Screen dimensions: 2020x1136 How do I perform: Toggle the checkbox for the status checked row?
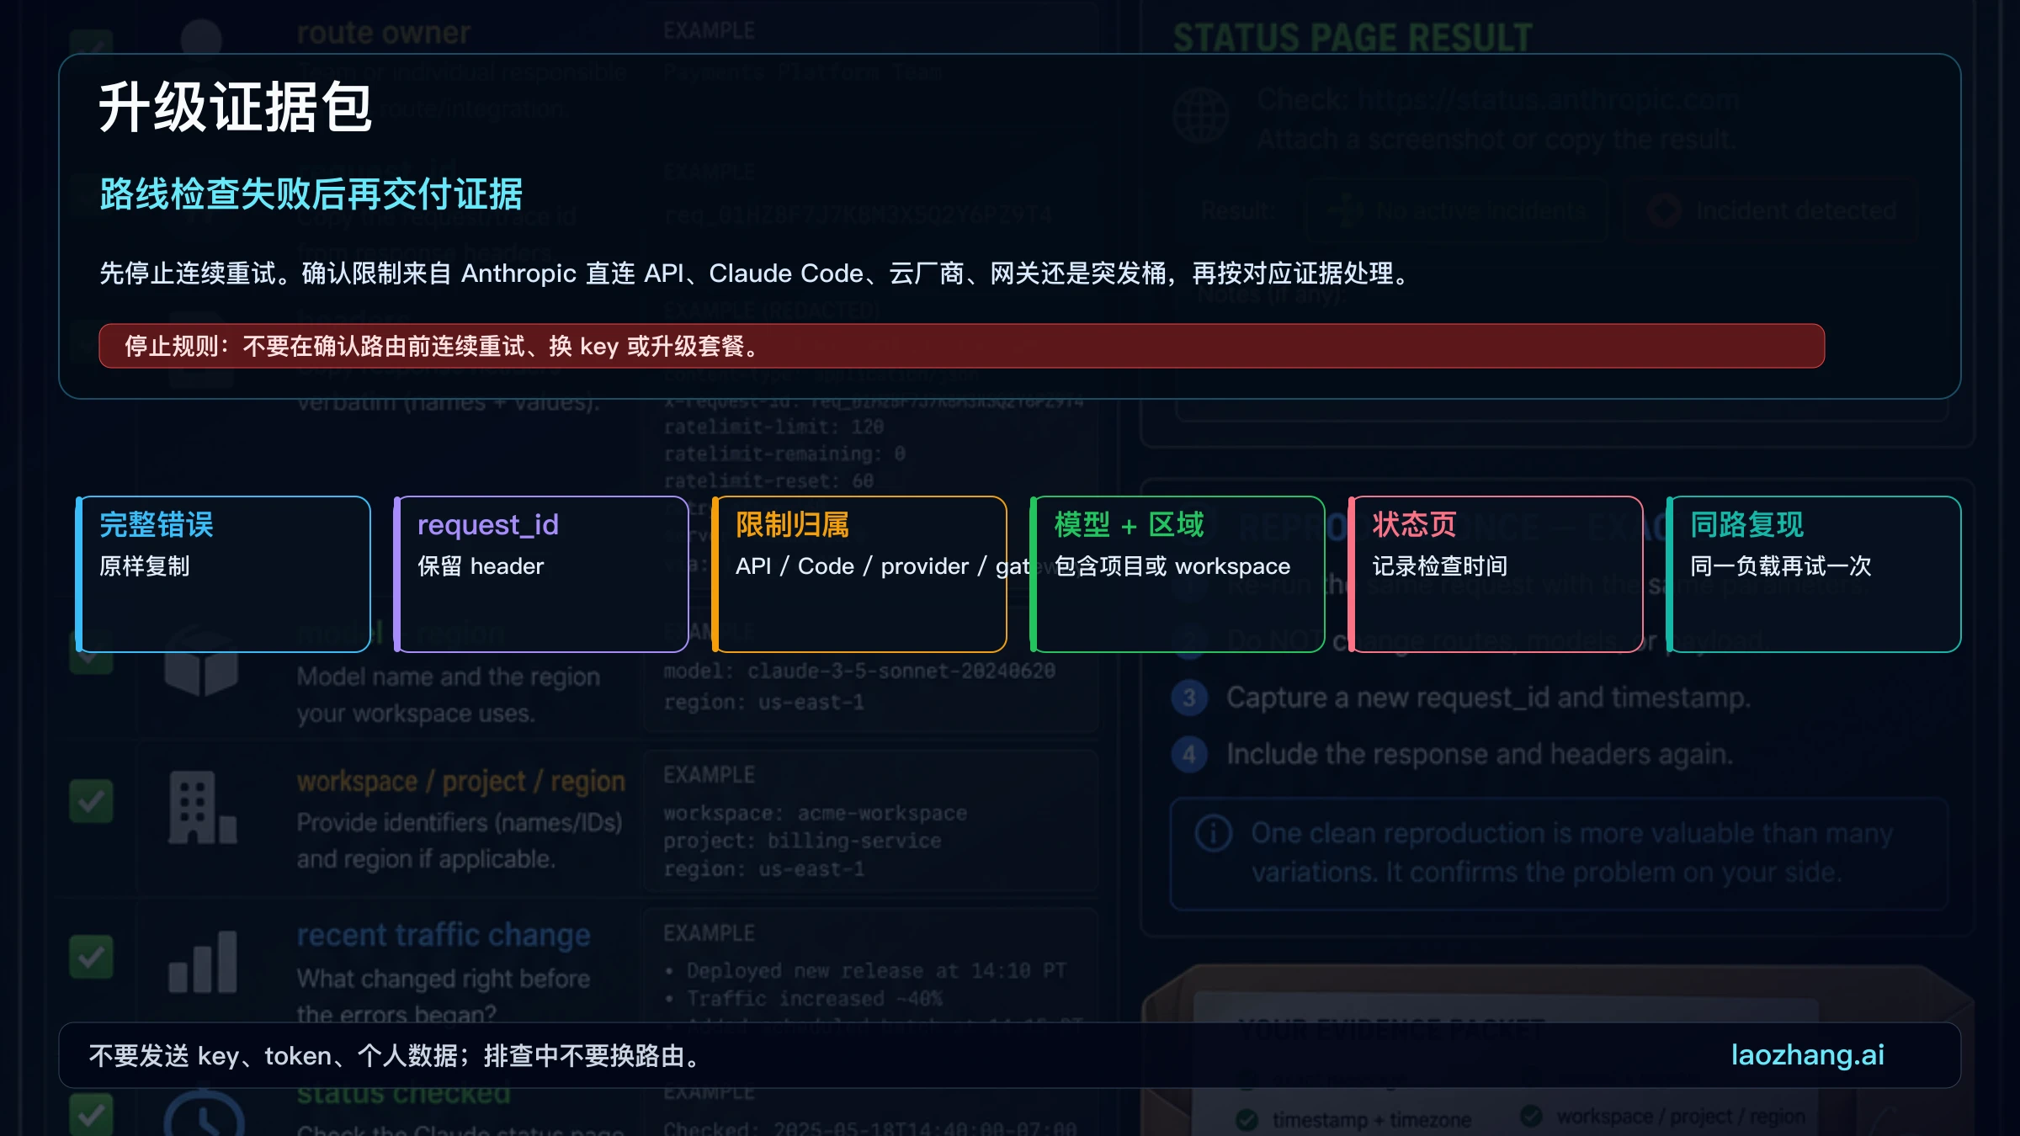tap(91, 1113)
